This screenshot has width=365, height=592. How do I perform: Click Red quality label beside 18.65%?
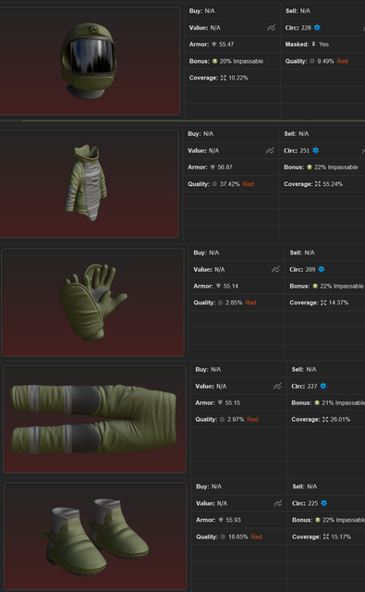pos(256,536)
